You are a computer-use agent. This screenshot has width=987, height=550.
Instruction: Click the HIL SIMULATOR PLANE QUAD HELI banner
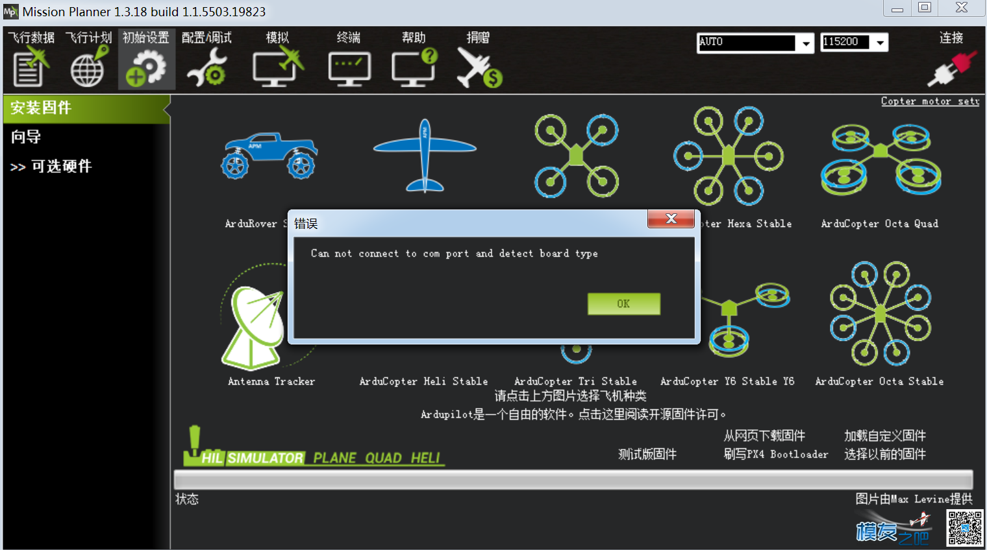pos(314,447)
